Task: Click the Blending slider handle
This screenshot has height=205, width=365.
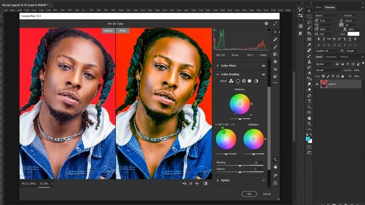Action: click(240, 166)
